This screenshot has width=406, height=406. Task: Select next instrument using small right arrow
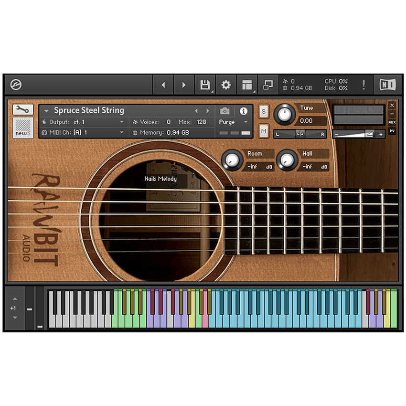[x=208, y=111]
